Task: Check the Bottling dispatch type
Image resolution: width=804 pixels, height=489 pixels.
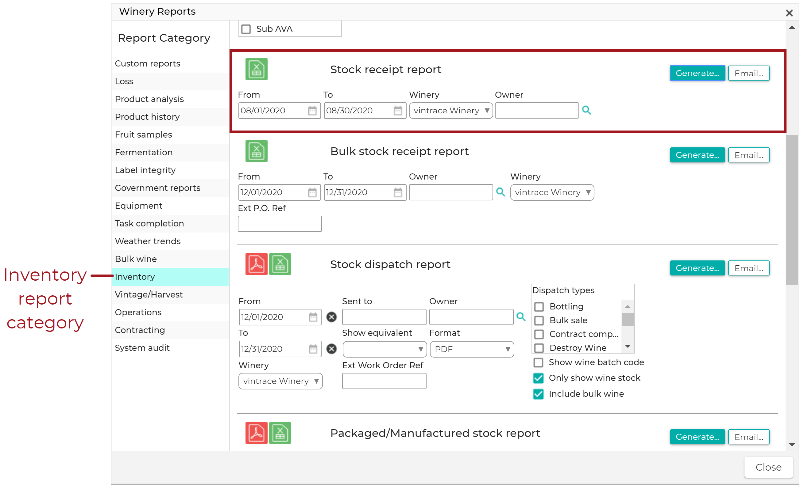Action: 539,307
